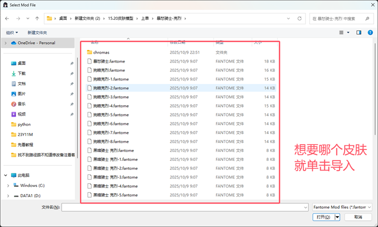Open the 23Y11M folder in sidebar

[x=25, y=134]
